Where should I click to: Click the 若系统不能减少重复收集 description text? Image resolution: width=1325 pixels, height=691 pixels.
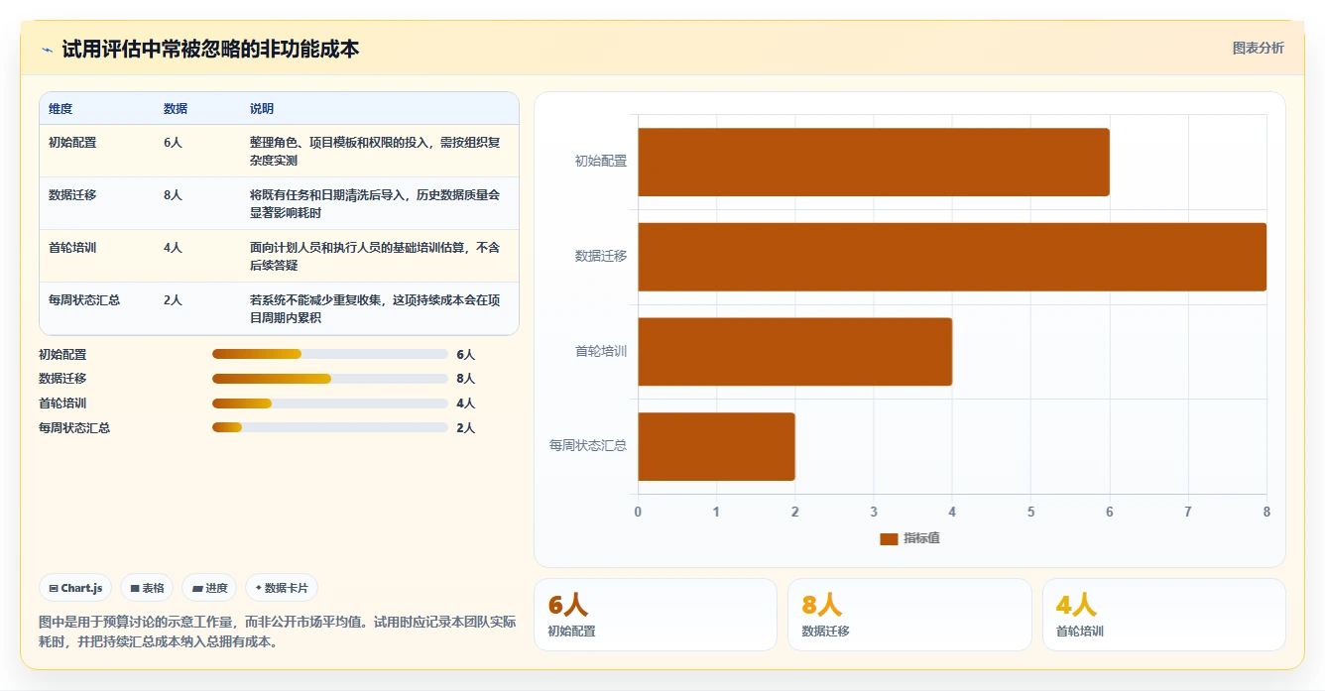click(375, 308)
